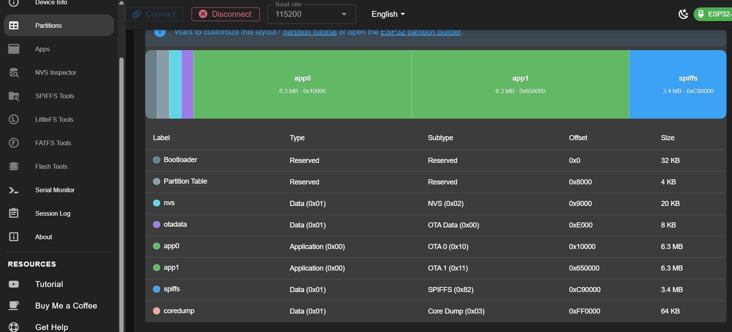This screenshot has width=732, height=332.
Task: Click the 0xC90000 offset in the table
Action: tap(585, 290)
